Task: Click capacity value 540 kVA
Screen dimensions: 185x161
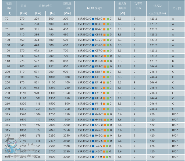Action: [x=22, y=45]
